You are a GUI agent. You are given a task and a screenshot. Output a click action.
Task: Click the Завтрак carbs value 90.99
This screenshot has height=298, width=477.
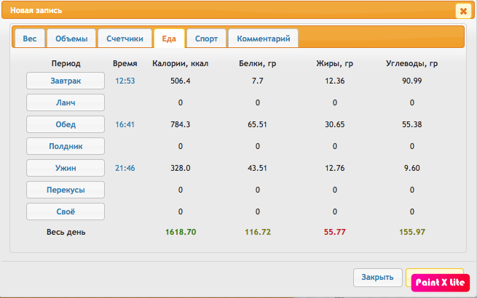(x=412, y=81)
